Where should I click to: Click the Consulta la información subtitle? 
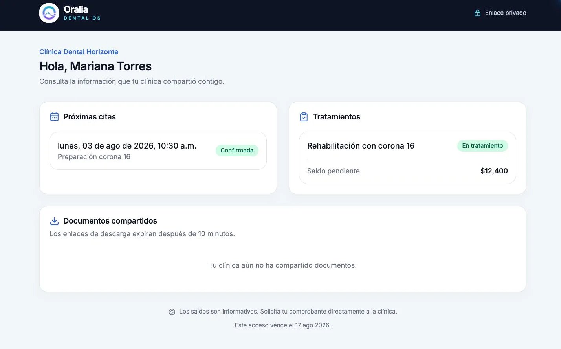[x=132, y=81]
